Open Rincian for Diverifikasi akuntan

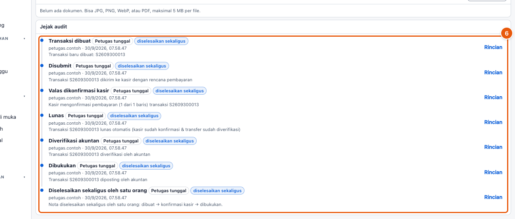[x=493, y=147]
